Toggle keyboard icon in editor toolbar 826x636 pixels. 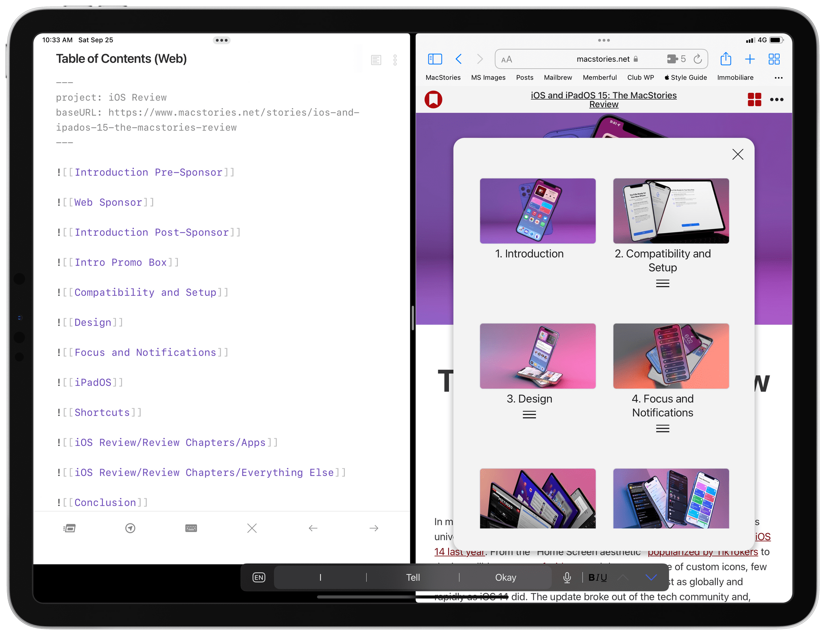pos(191,528)
